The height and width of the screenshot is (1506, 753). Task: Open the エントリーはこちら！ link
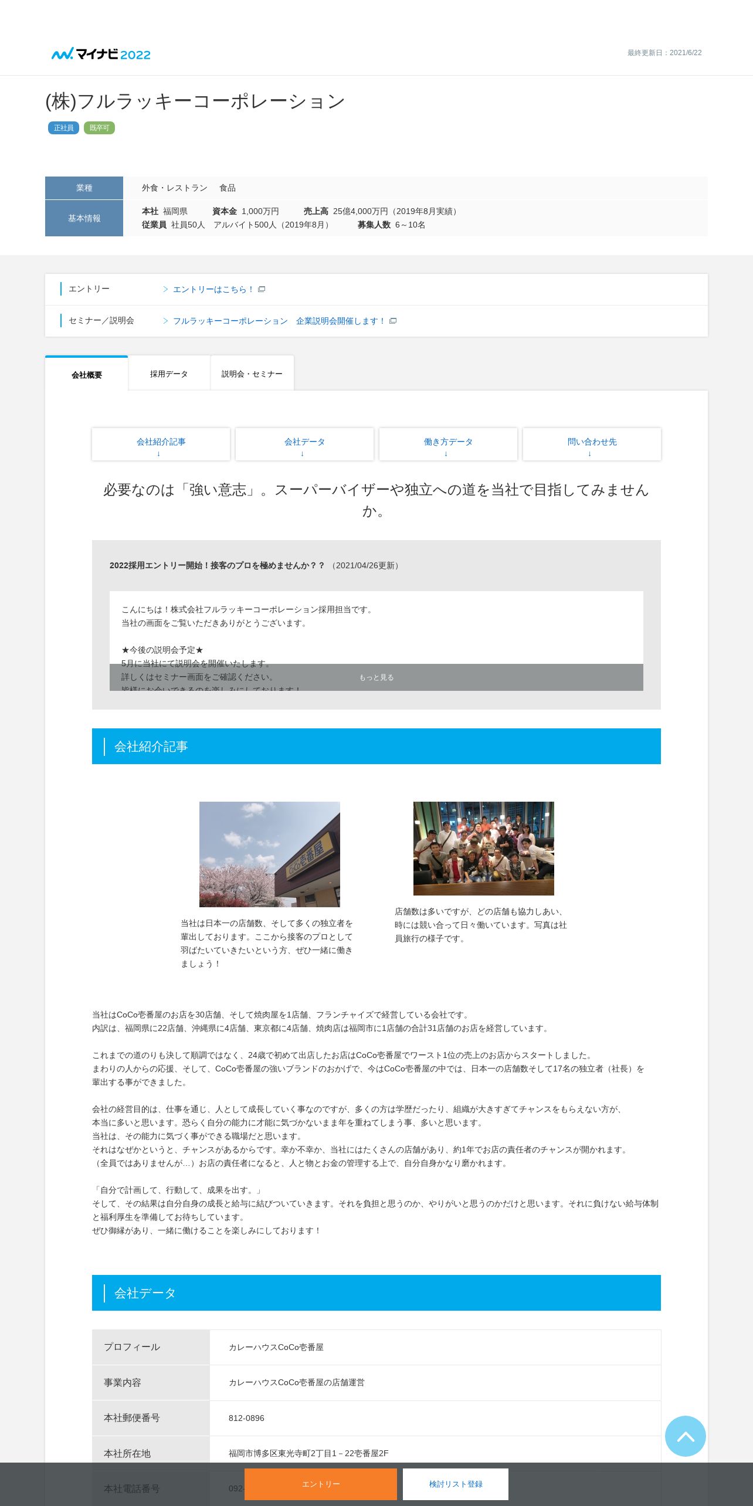pos(213,289)
